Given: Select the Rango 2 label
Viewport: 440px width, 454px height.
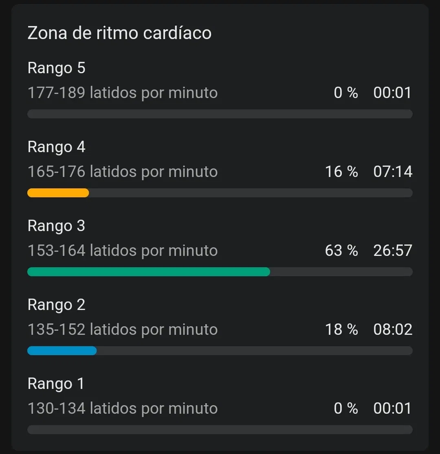Looking at the screenshot, I should [56, 305].
